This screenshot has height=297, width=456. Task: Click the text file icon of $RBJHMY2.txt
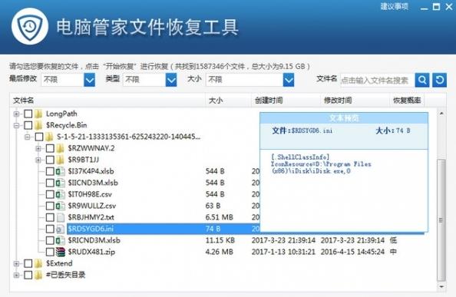[60, 217]
